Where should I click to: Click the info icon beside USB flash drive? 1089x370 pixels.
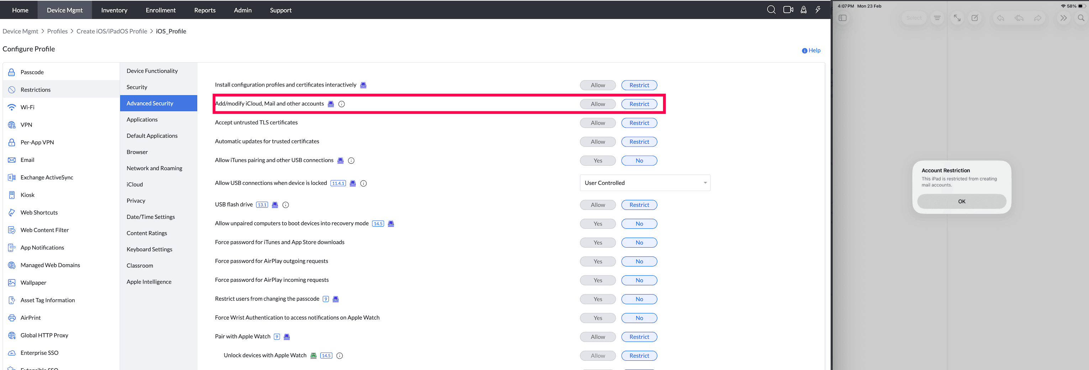(285, 205)
